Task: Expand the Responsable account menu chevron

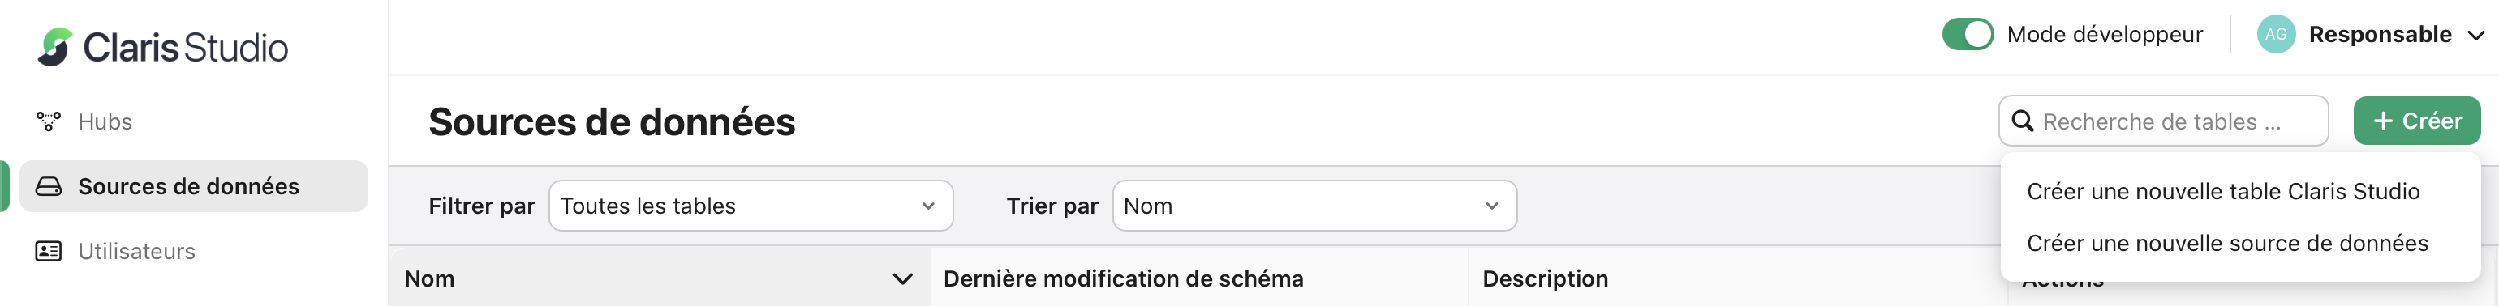Action: [x=2475, y=36]
